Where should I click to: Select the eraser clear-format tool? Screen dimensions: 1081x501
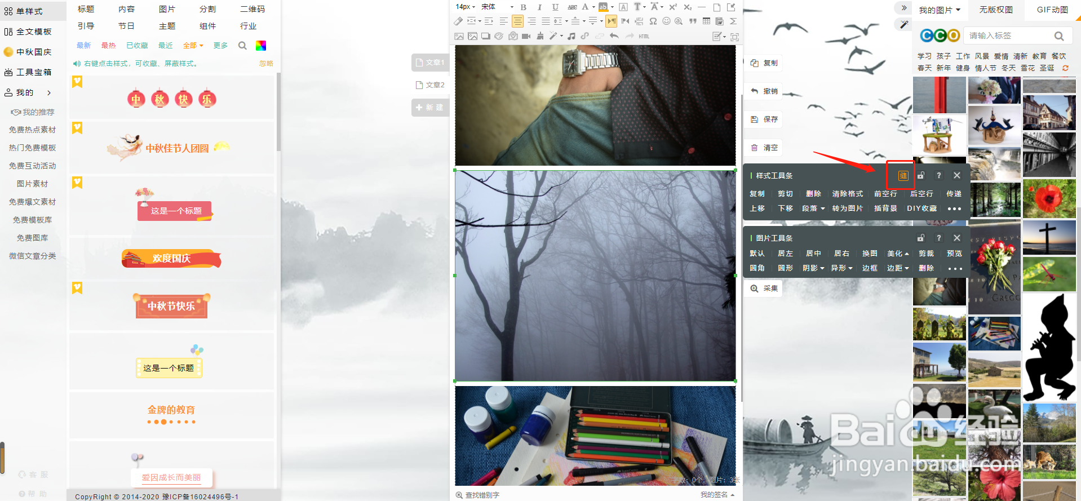pyautogui.click(x=458, y=21)
